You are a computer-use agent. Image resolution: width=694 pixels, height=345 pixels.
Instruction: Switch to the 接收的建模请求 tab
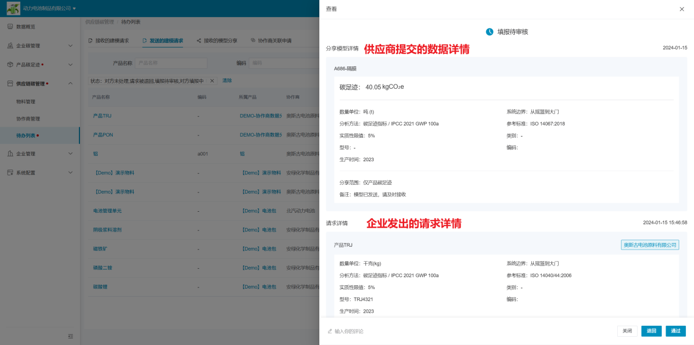pos(108,41)
